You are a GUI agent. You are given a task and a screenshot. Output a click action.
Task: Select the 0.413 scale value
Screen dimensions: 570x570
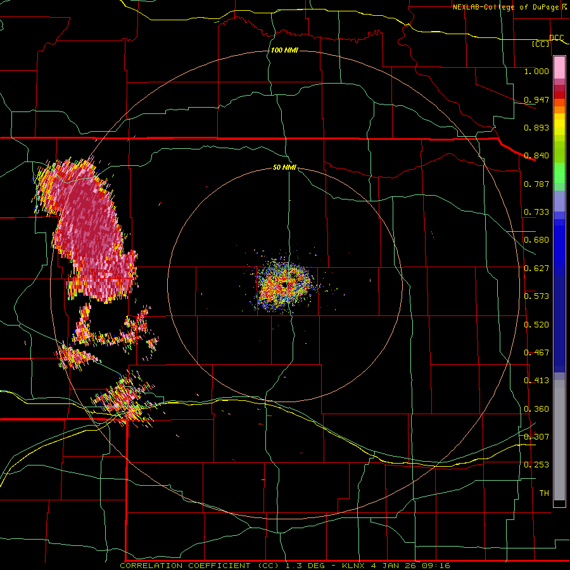(536, 381)
